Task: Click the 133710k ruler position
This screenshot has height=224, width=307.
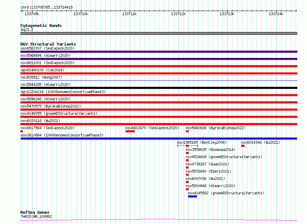Action: [81, 14]
